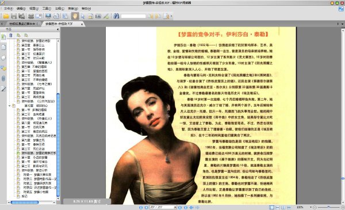Screen dimensions: 345x210
Task: Click the binoculars find icon
Action: click(116, 16)
